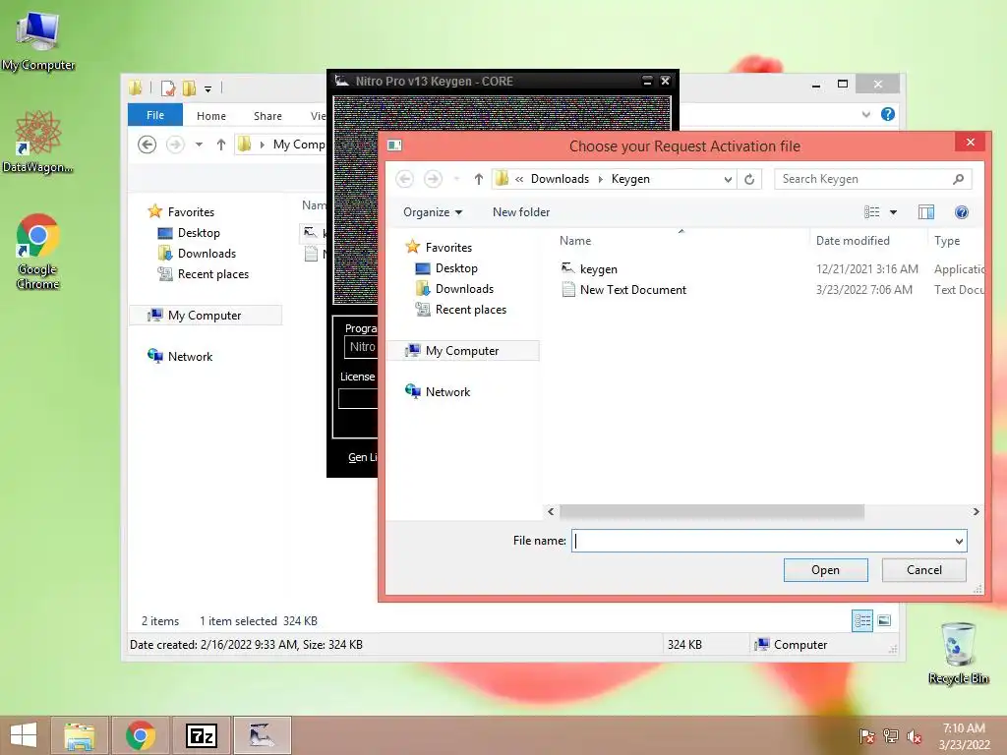Click the Cancel button

point(923,570)
